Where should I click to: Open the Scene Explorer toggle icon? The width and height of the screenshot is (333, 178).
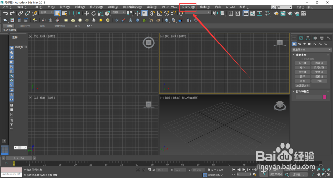[x=231, y=13]
